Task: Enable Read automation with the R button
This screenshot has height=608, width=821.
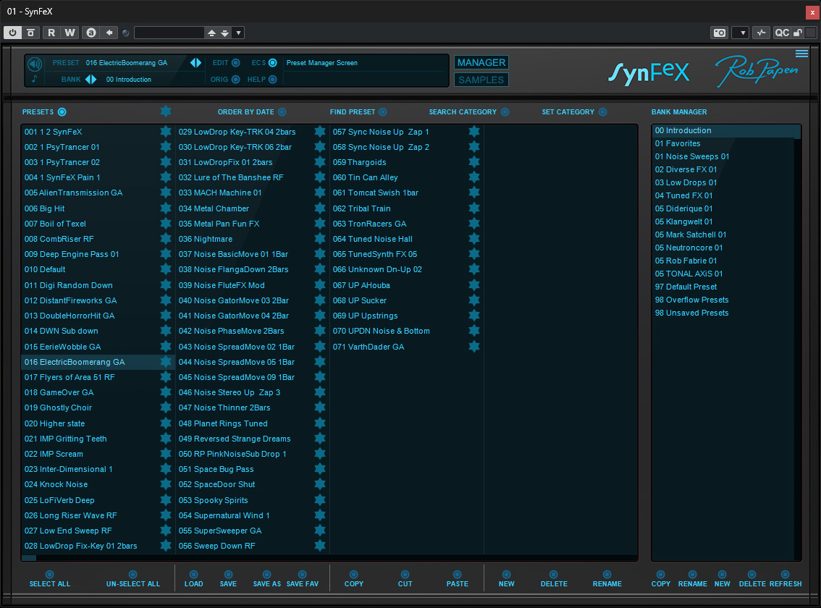Action: click(x=51, y=33)
